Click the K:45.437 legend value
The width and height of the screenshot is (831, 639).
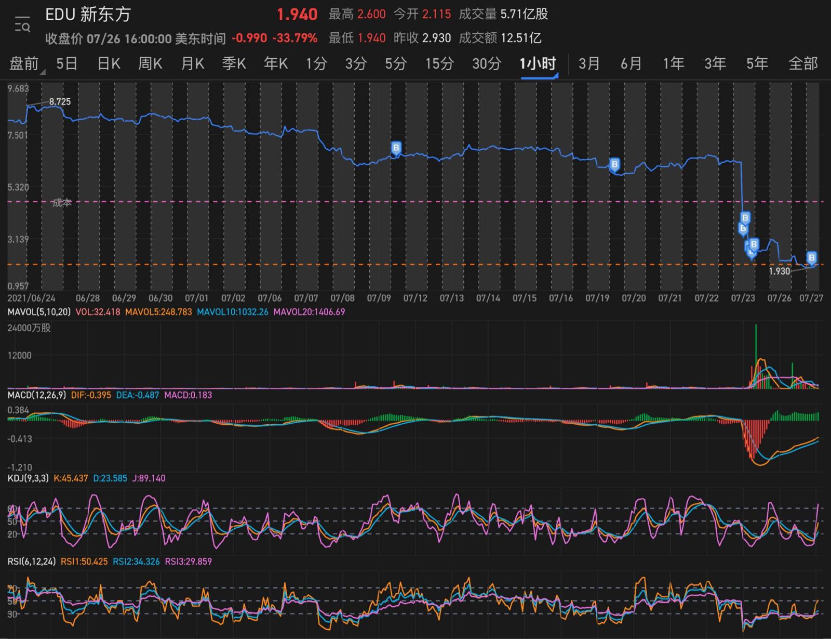pyautogui.click(x=71, y=478)
